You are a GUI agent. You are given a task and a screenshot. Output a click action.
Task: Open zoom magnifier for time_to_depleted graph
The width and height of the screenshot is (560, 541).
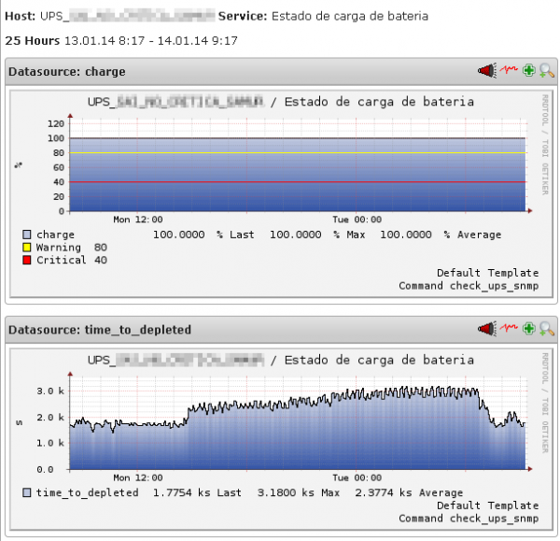coord(547,329)
